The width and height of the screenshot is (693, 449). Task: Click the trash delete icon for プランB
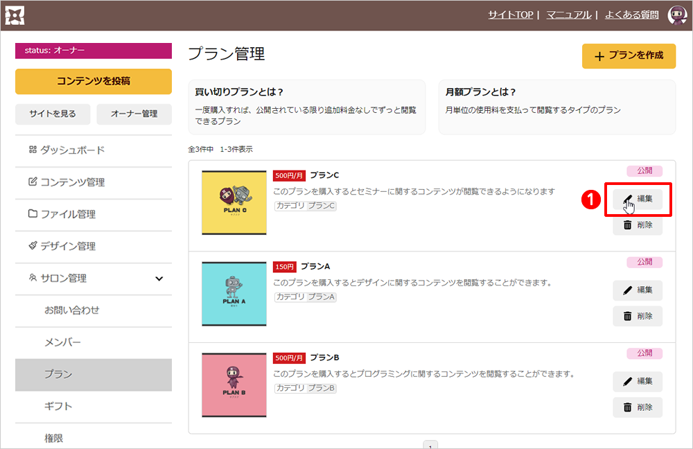pyautogui.click(x=628, y=407)
